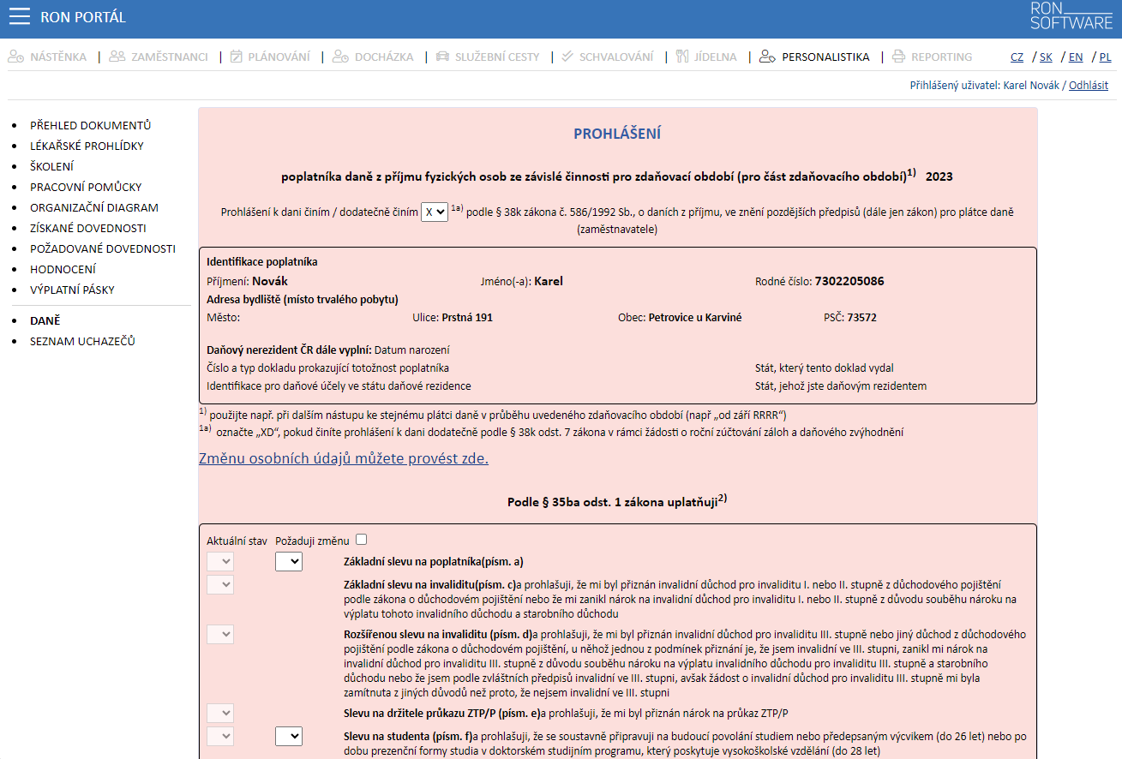The width and height of the screenshot is (1122, 759).
Task: Open the DOCHÁZKA tab
Action: 384,57
